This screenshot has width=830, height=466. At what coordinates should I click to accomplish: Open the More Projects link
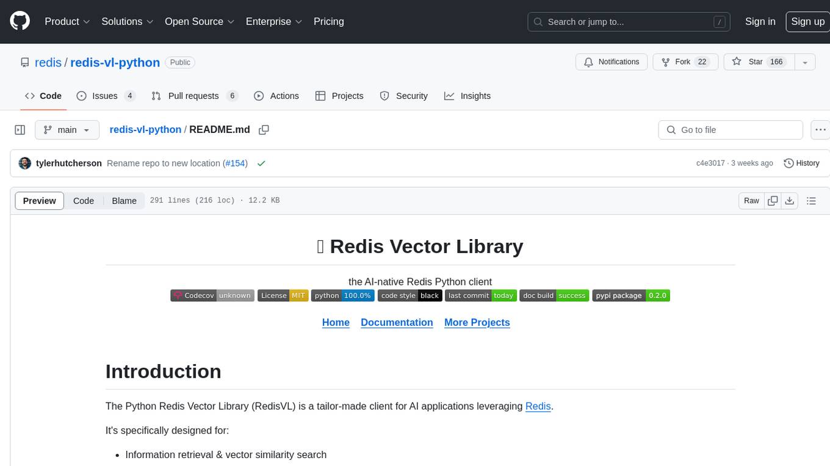477,322
